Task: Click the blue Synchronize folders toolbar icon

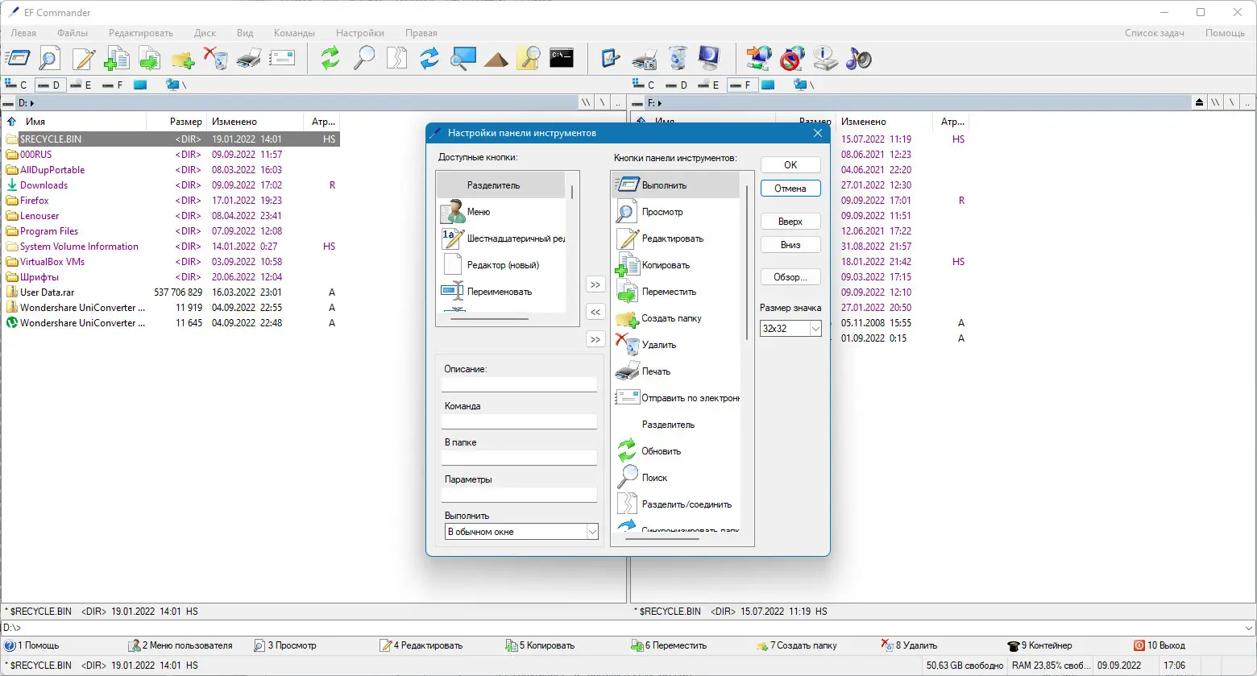Action: click(x=429, y=58)
